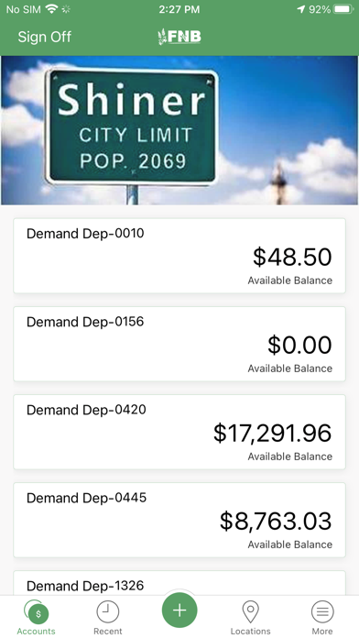This screenshot has width=359, height=638.
Task: Open the Recent clock icon
Action: pos(108,611)
